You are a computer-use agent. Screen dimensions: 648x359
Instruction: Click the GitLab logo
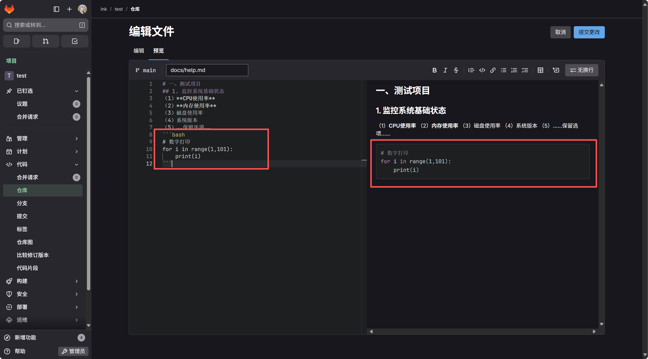[9, 9]
